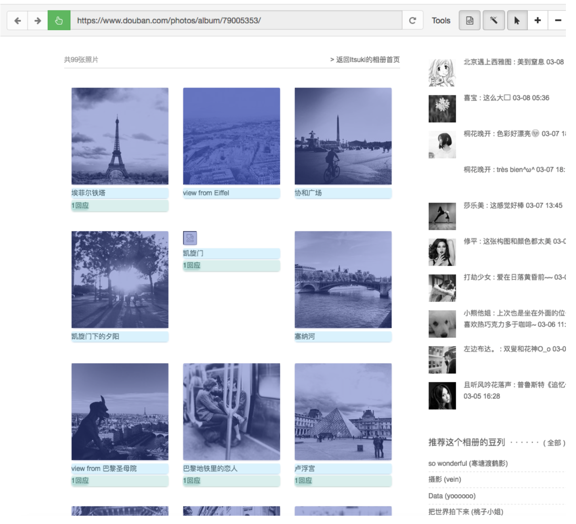Click the 凯旋门 caption link
This screenshot has width=576, height=524.
coord(193,253)
